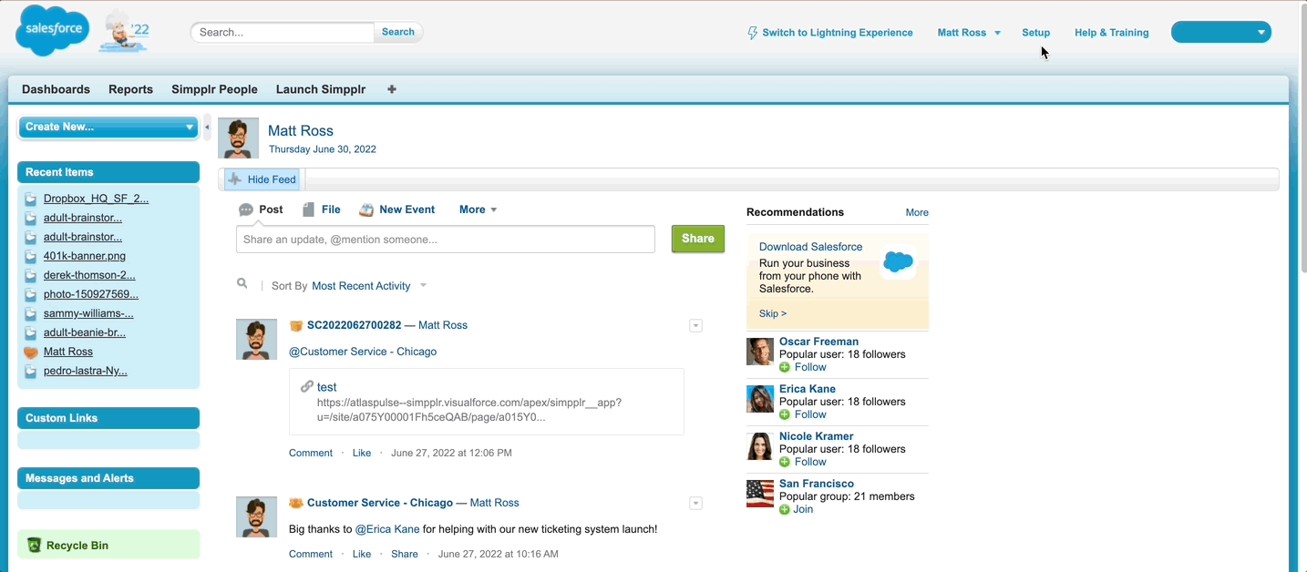Click the file icon beside derek-thomson-2...
The width and height of the screenshot is (1307, 572).
(31, 275)
